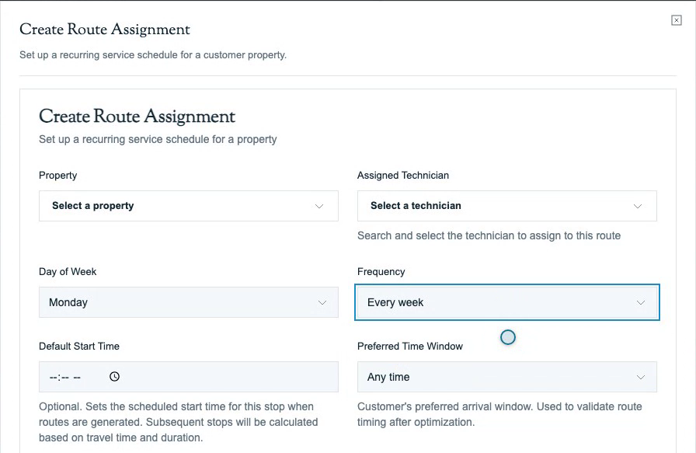Click the Customer's preferred arrival window description
Viewport: 696px width, 453px height.
tap(499, 414)
